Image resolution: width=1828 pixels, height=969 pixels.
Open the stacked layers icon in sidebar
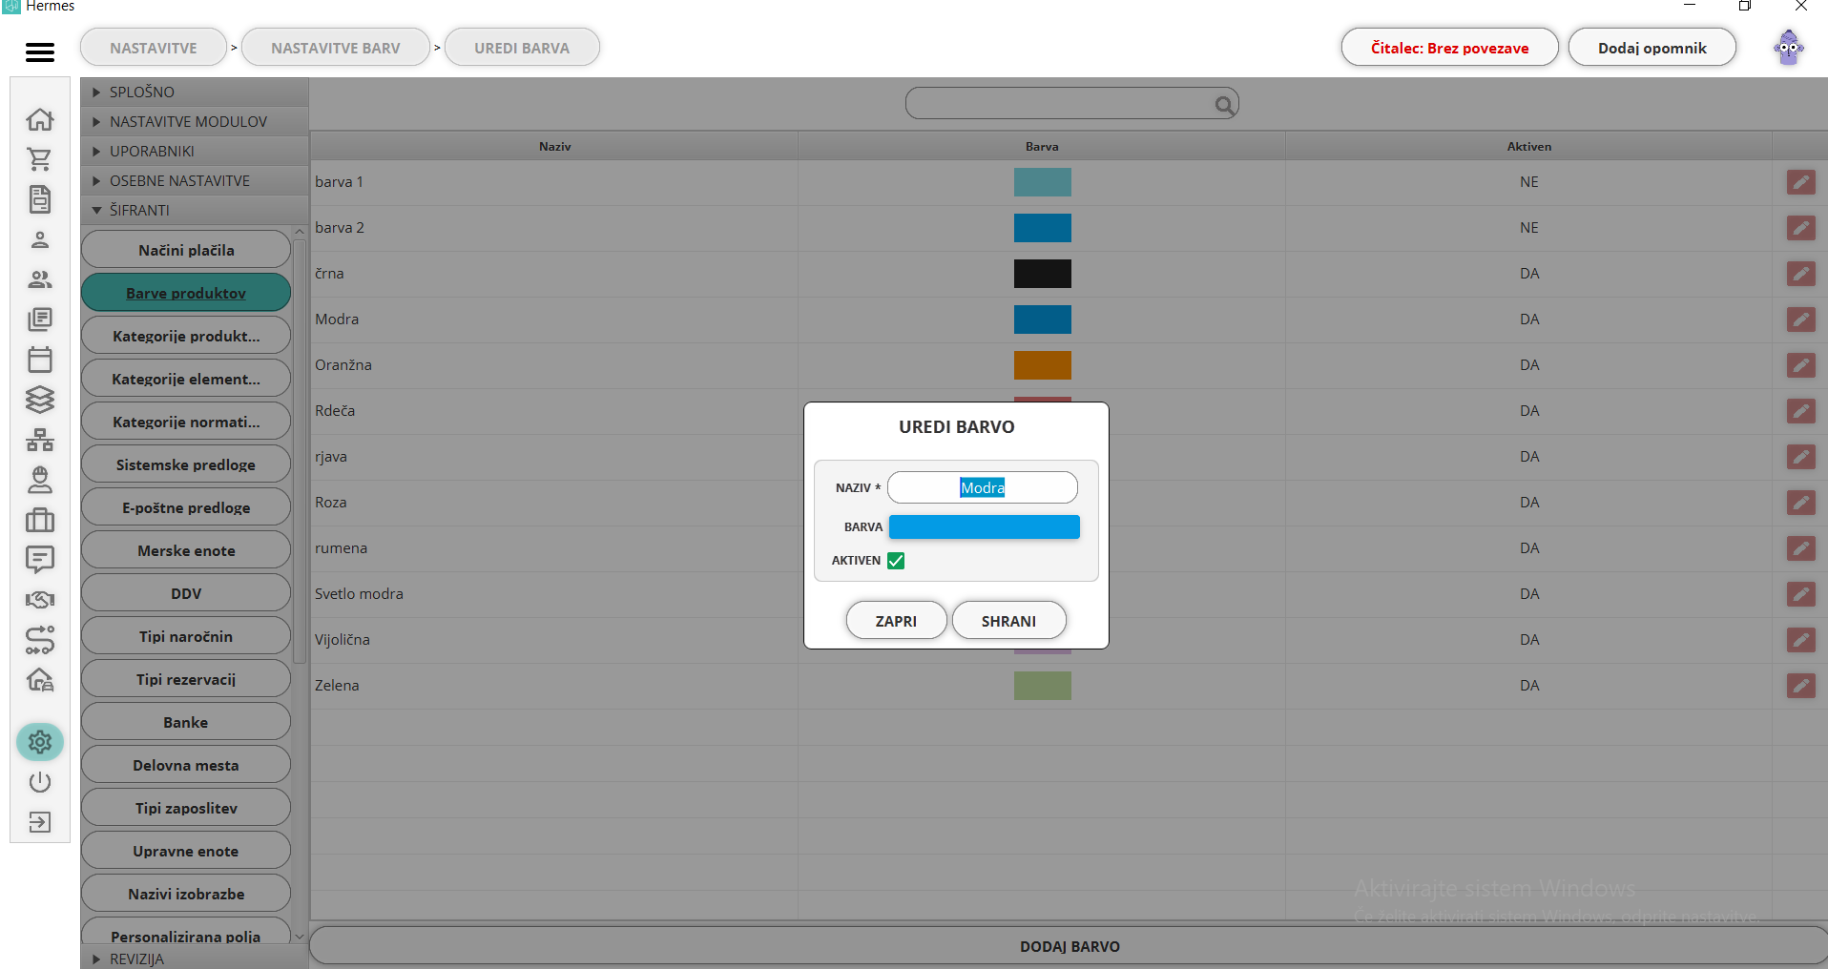click(x=40, y=400)
